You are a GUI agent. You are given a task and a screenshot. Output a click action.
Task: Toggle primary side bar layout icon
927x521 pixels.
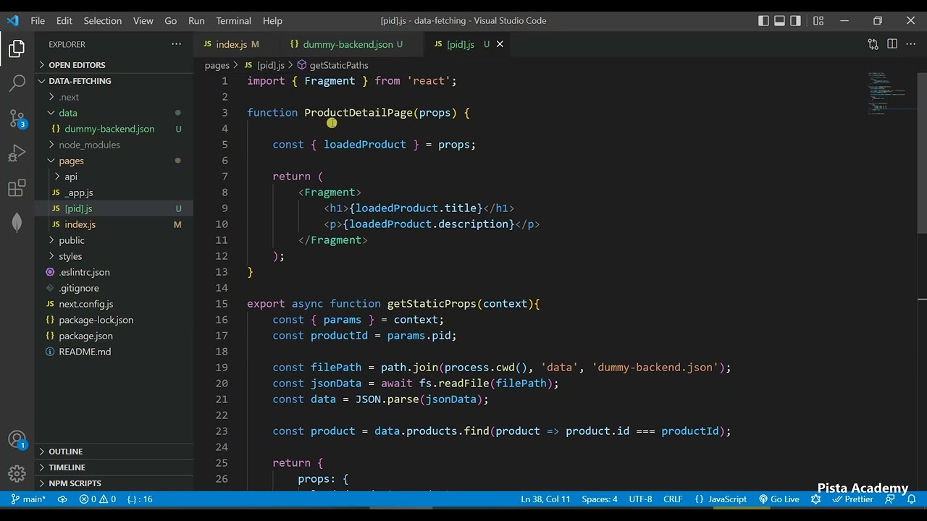[x=763, y=21]
